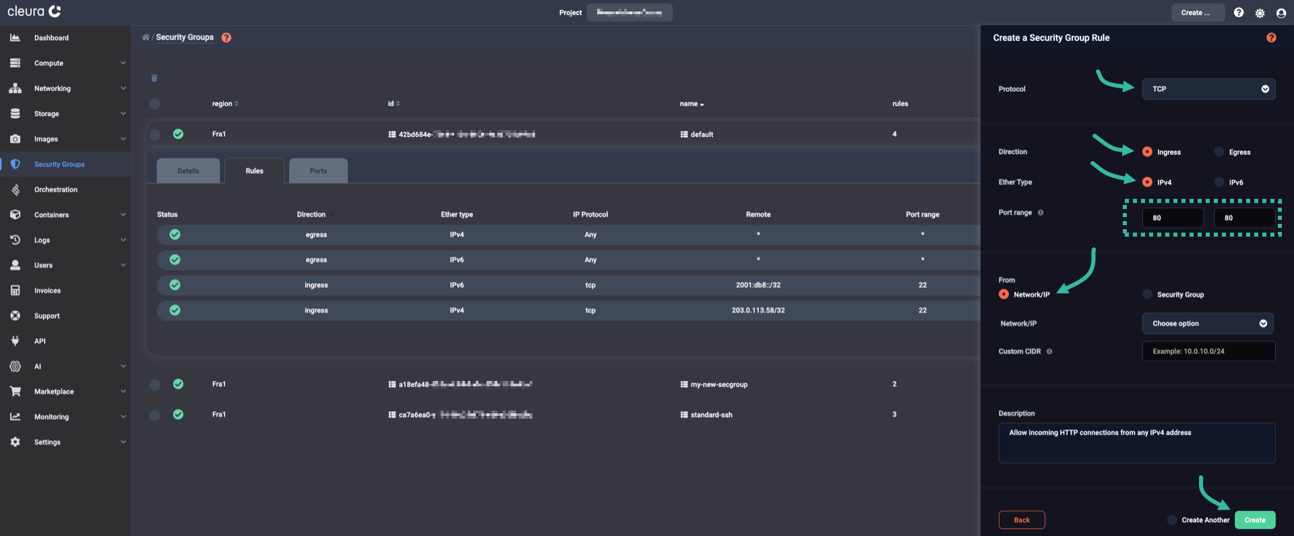Click the Dashboard chart icon in sidebar

[x=15, y=38]
